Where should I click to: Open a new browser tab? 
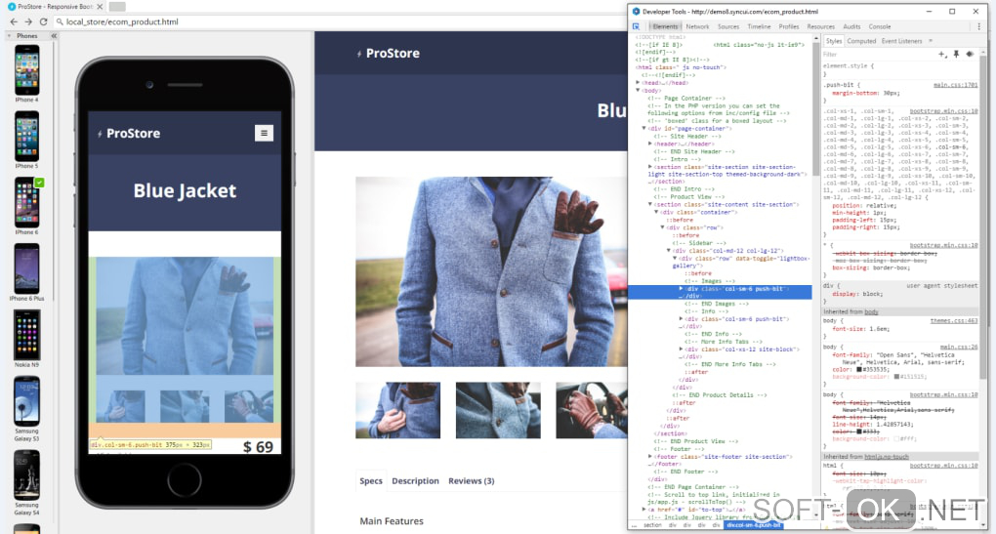(x=117, y=7)
